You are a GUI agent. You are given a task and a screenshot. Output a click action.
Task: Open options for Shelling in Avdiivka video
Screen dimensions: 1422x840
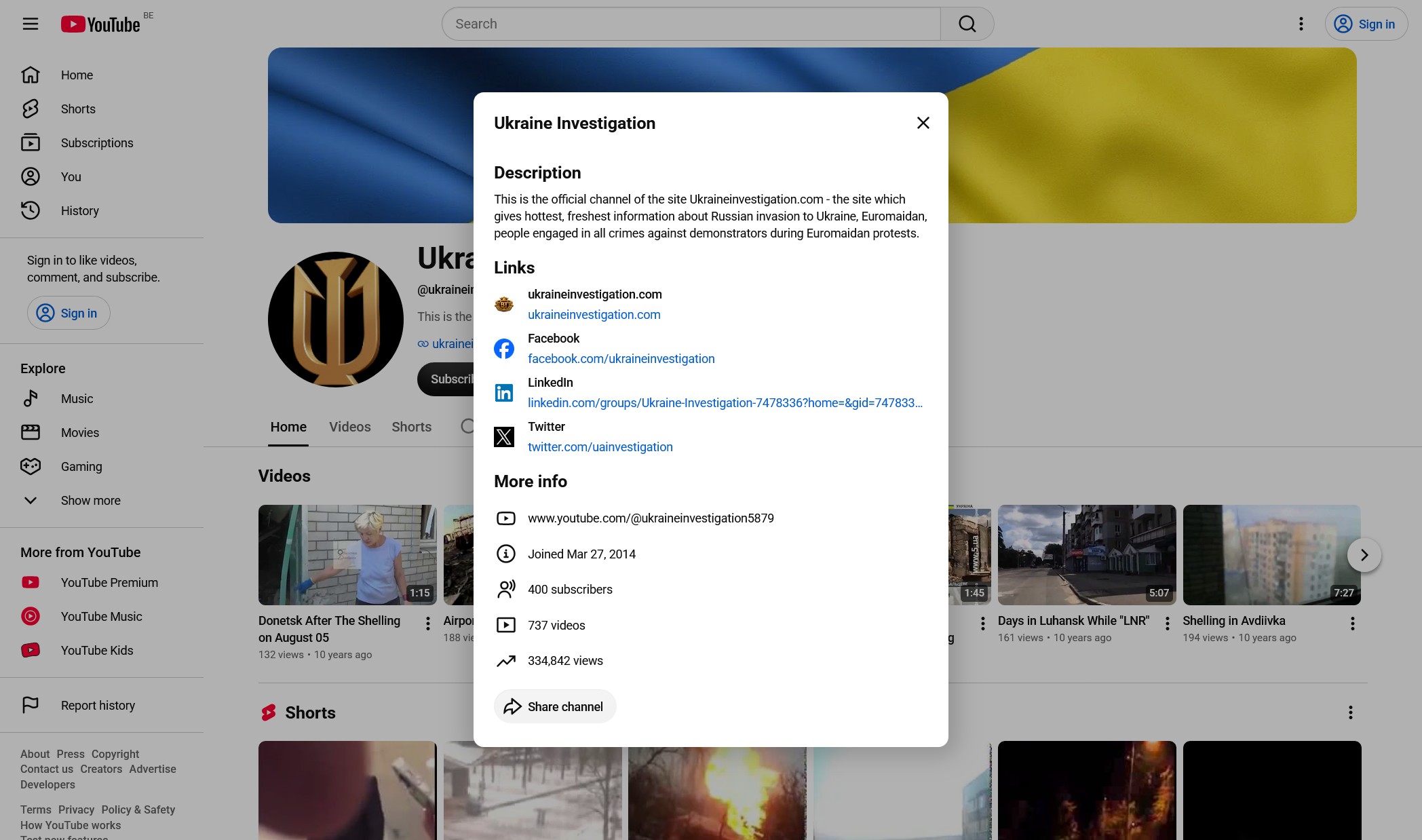pyautogui.click(x=1352, y=624)
